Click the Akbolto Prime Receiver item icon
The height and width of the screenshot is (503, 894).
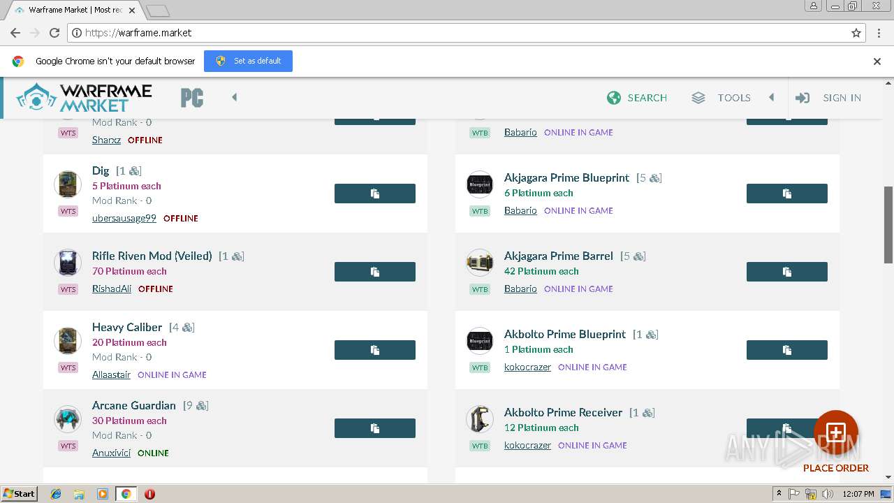tap(480, 419)
